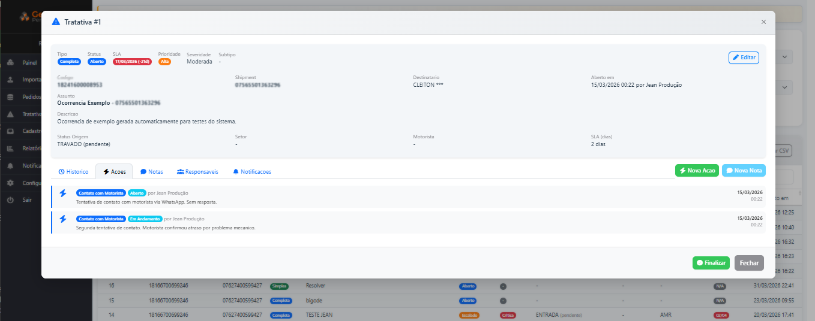The width and height of the screenshot is (815, 321).
Task: Select the Notificacoes tab
Action: click(x=252, y=171)
